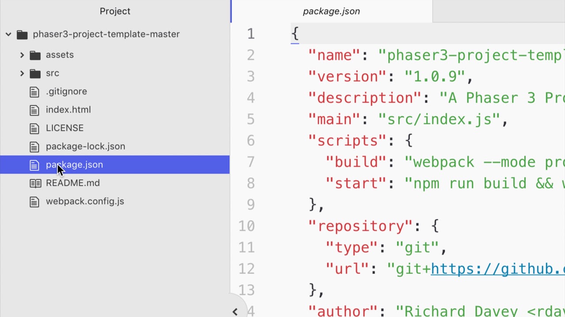Click the "git" value on line 11
The image size is (565, 317).
coord(417,247)
